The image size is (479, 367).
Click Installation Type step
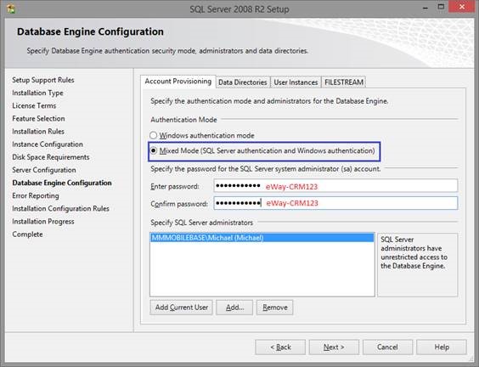pyautogui.click(x=37, y=93)
